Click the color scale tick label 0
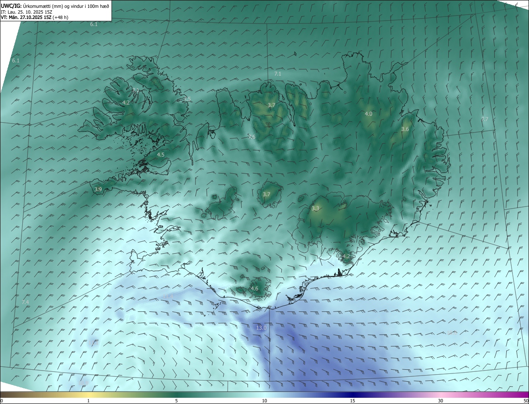 tap(2, 401)
